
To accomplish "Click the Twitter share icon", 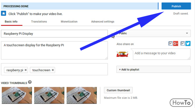I will pos(188,43).
